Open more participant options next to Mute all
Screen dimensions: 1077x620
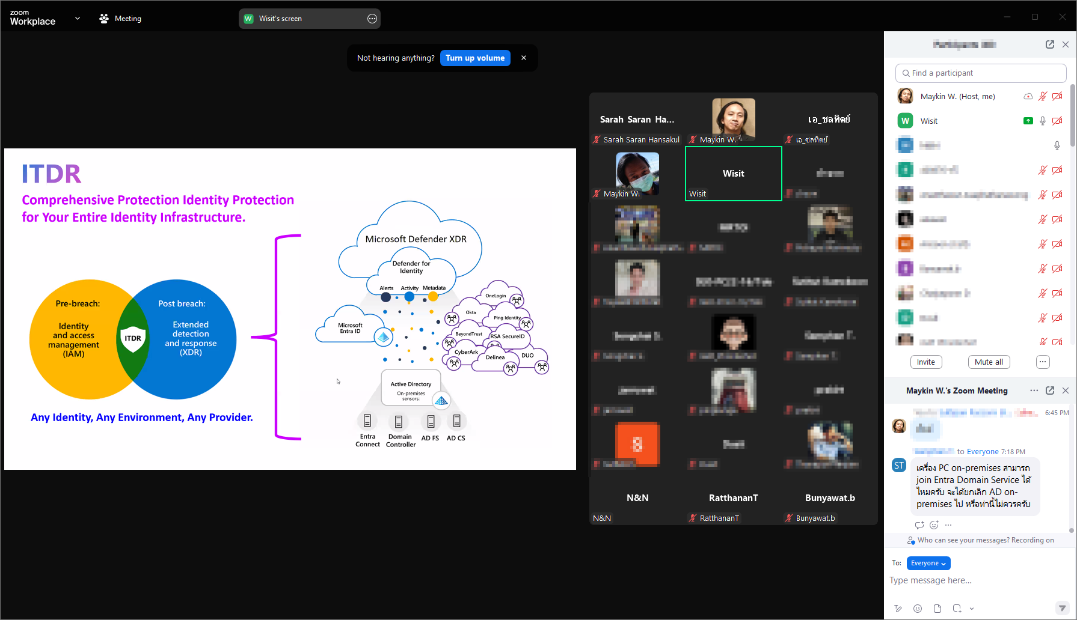pos(1043,362)
